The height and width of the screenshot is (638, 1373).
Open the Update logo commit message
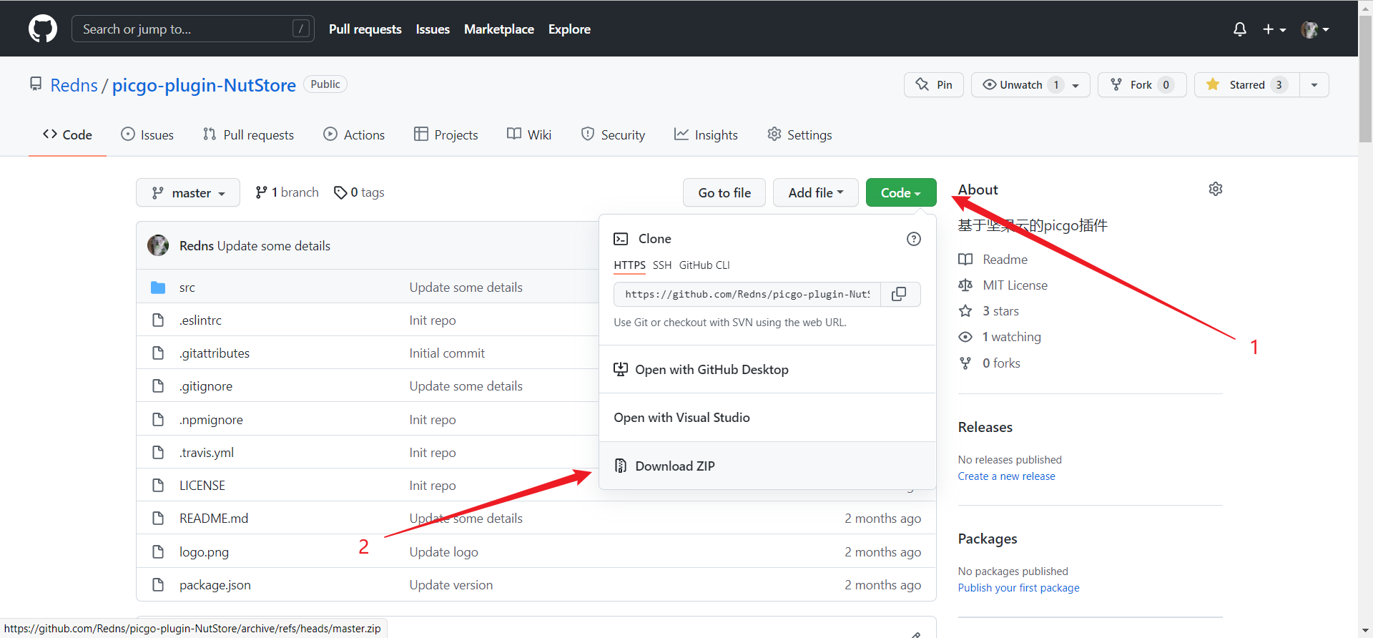pos(443,552)
